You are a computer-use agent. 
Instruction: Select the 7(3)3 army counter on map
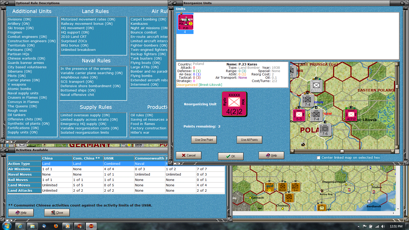click(316, 86)
